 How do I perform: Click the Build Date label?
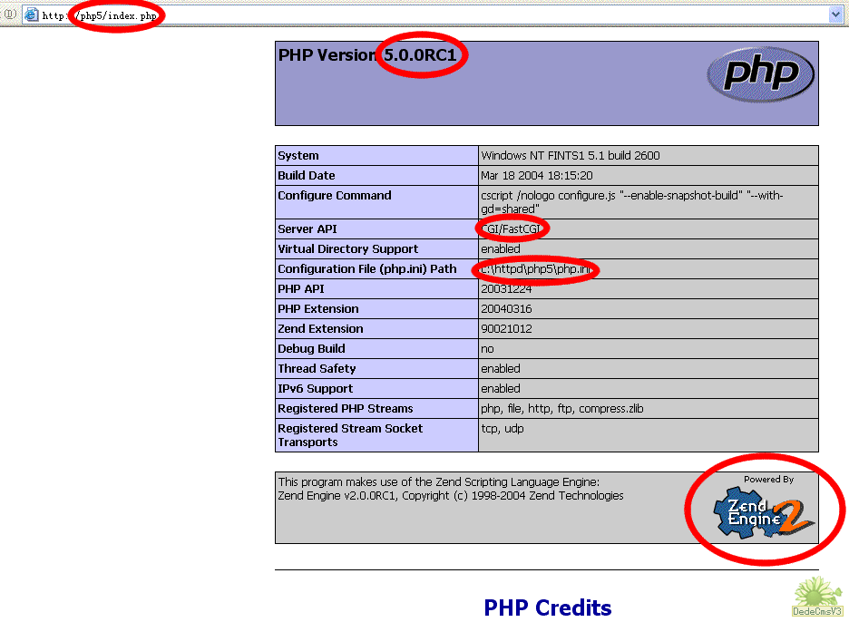coord(307,175)
